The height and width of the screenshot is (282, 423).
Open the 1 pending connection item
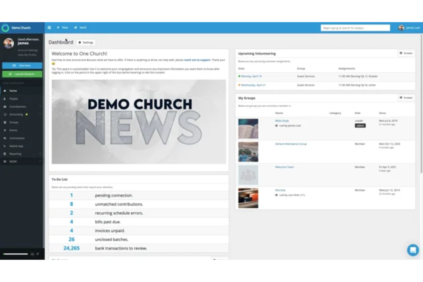[x=139, y=195]
